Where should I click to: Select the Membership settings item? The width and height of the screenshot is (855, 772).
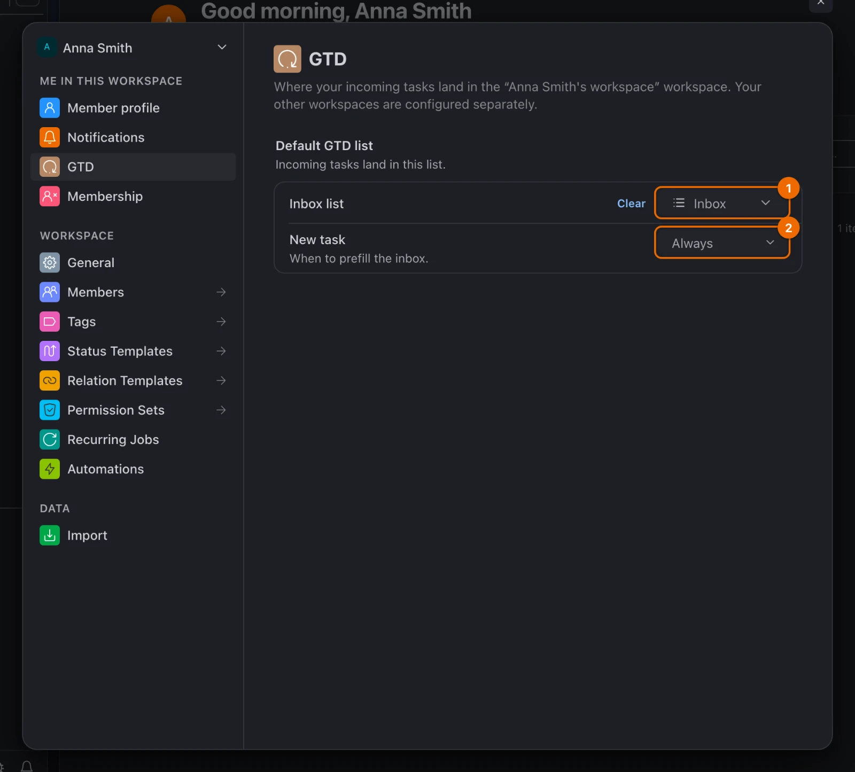(133, 196)
